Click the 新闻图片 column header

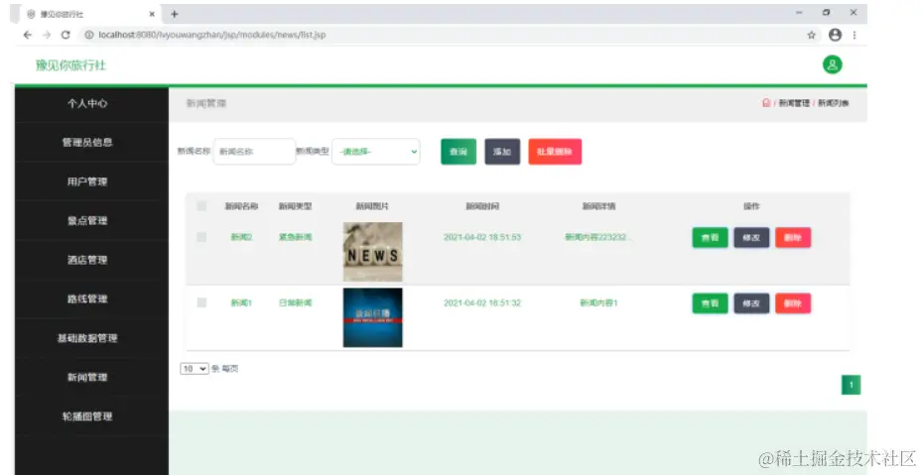[x=372, y=205]
